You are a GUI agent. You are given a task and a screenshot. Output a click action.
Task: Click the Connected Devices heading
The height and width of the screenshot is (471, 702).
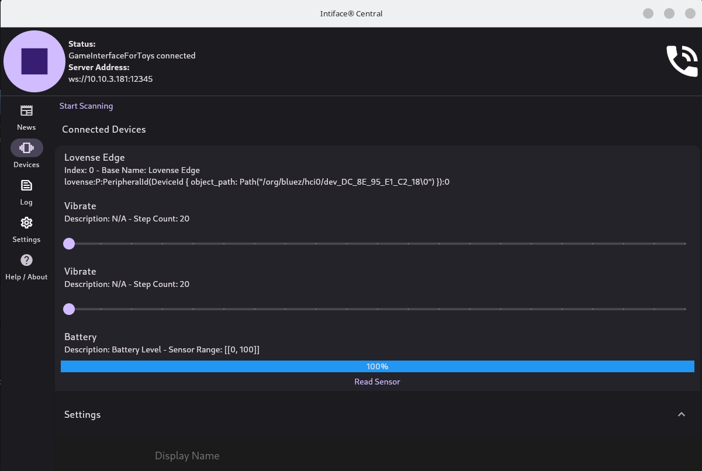point(104,129)
